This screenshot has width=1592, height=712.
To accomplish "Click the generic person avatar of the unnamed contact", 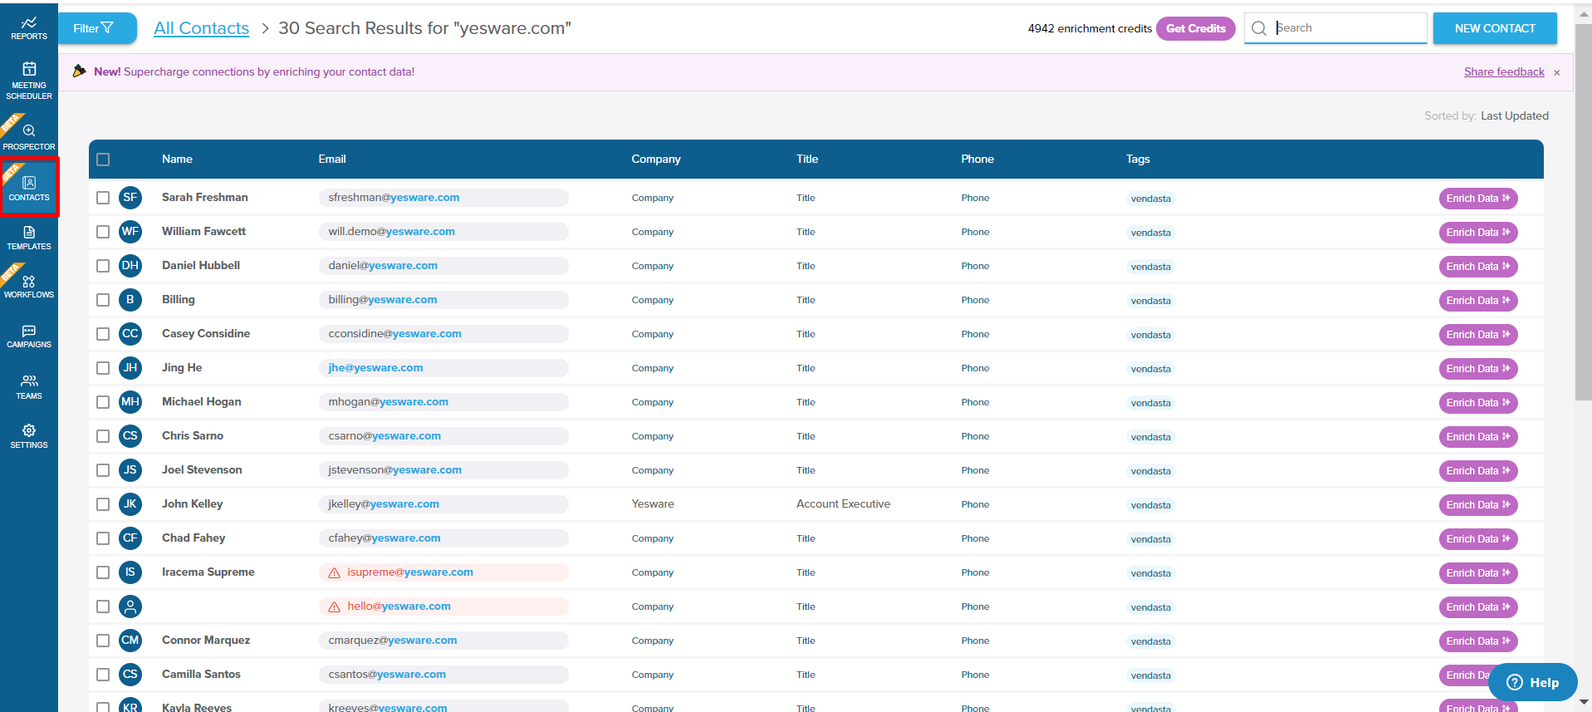I will 130,606.
